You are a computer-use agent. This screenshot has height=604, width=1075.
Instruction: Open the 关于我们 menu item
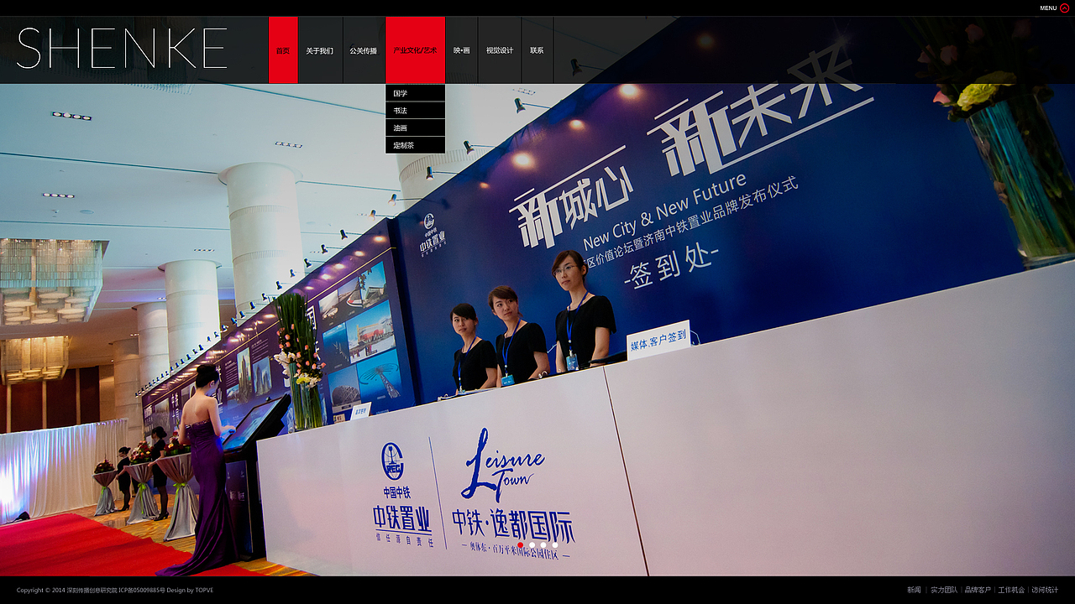320,50
